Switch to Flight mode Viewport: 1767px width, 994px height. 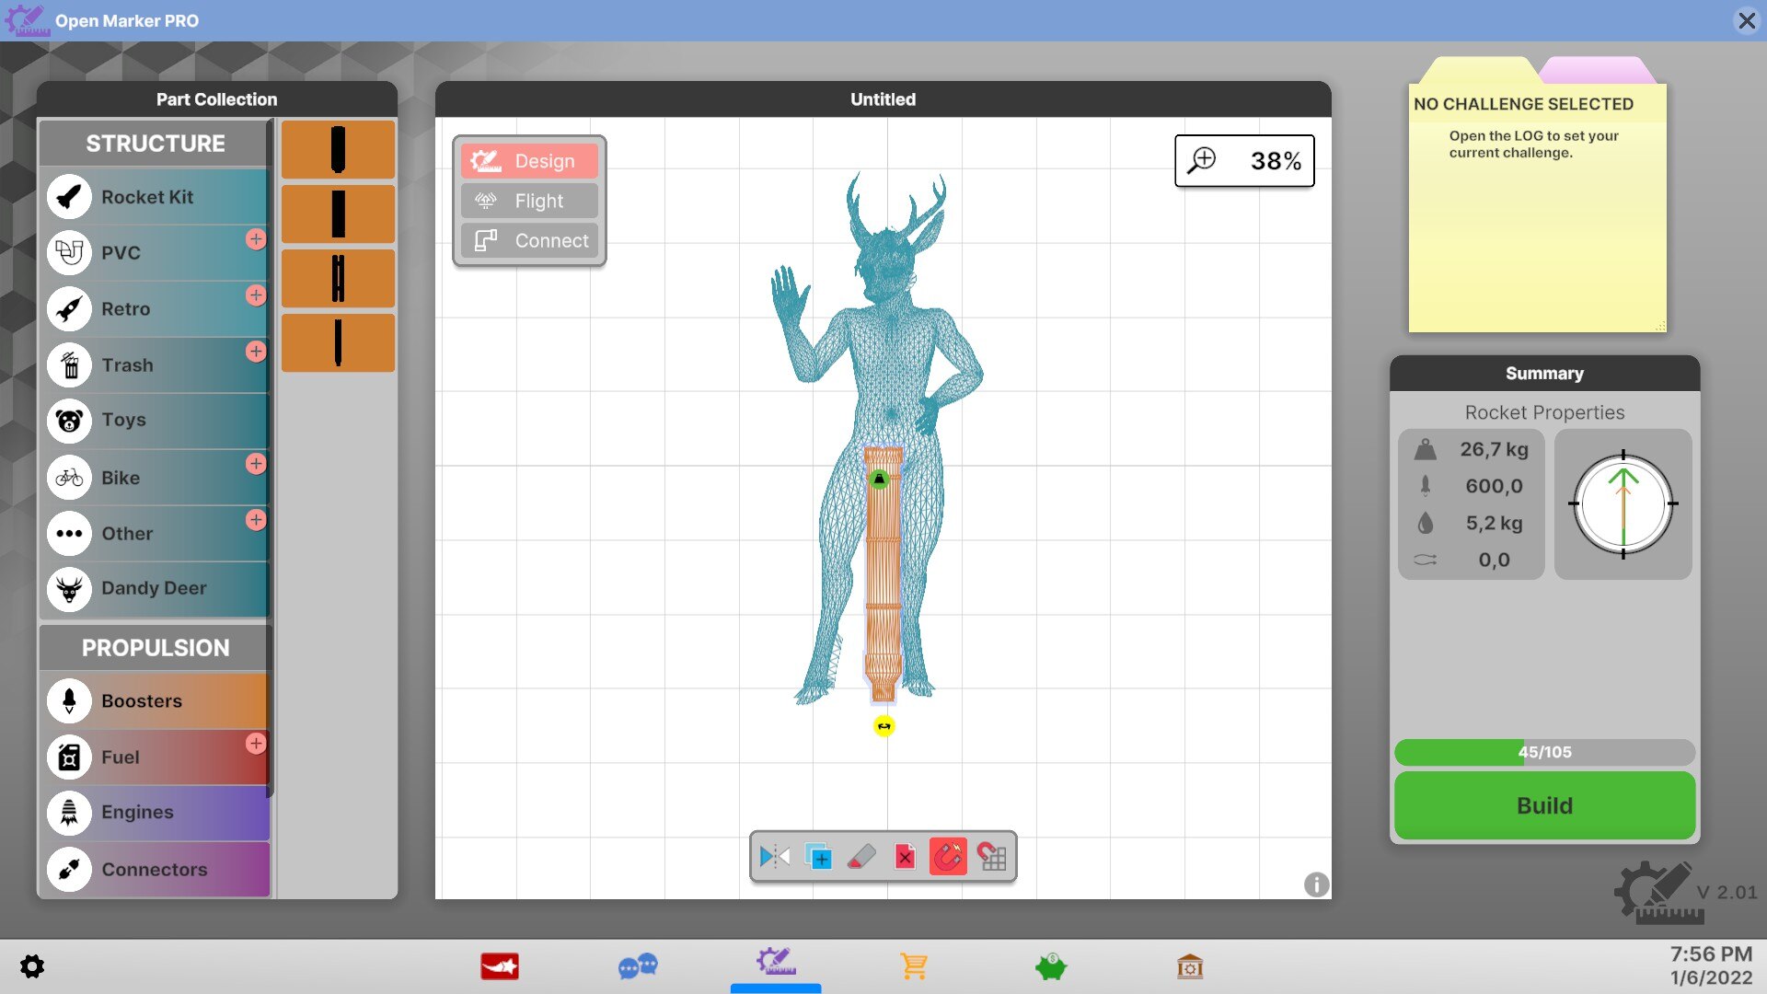click(x=529, y=201)
